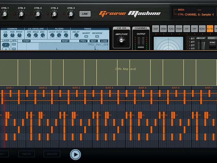
Task: Click the CHANNEL OUTPUT fader
Action: (141, 47)
